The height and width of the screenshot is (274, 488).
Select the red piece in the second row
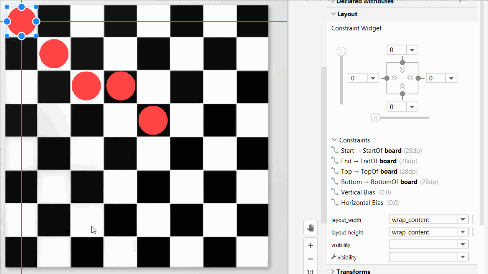[x=54, y=54]
